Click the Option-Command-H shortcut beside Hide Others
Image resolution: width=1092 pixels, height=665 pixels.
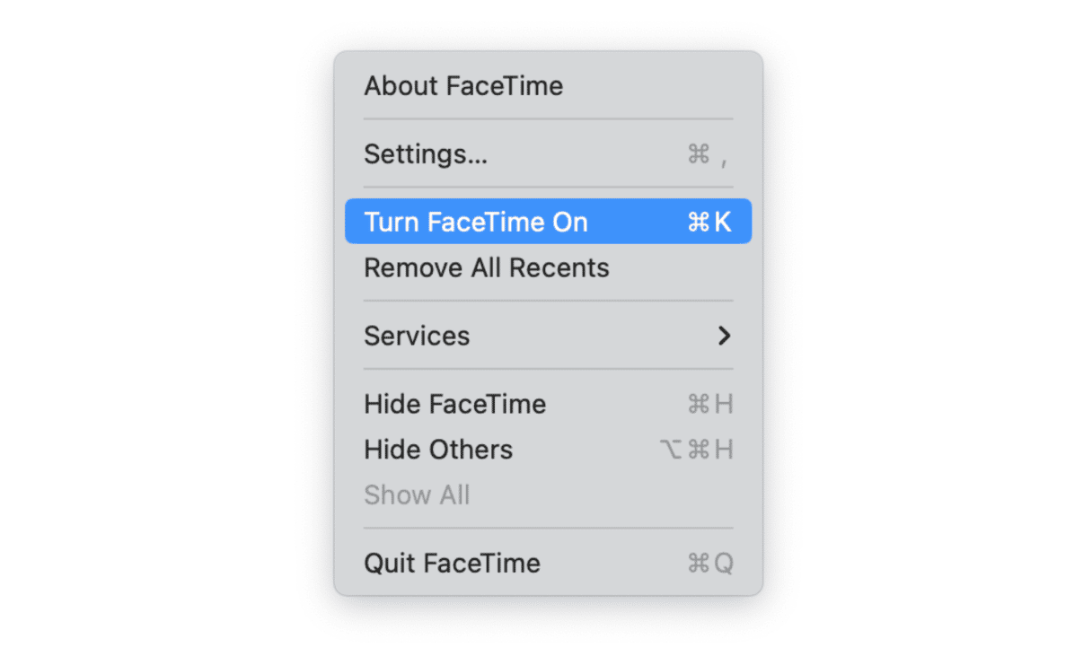click(696, 451)
